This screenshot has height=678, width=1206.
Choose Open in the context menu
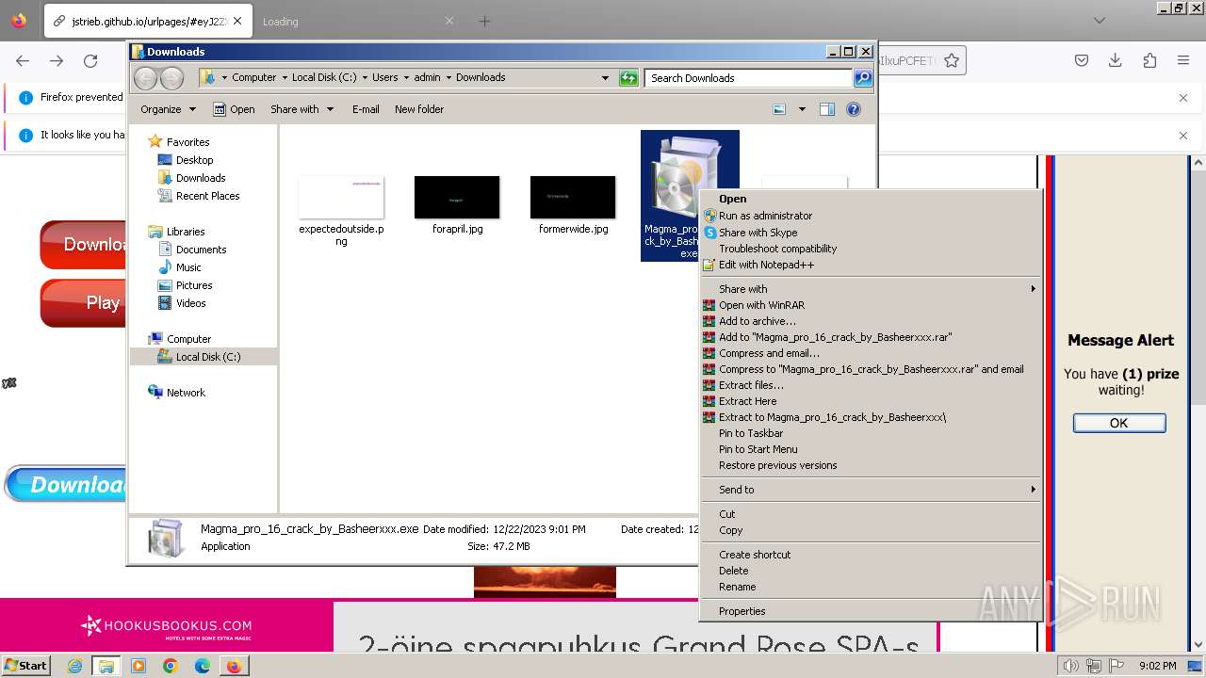click(x=732, y=199)
